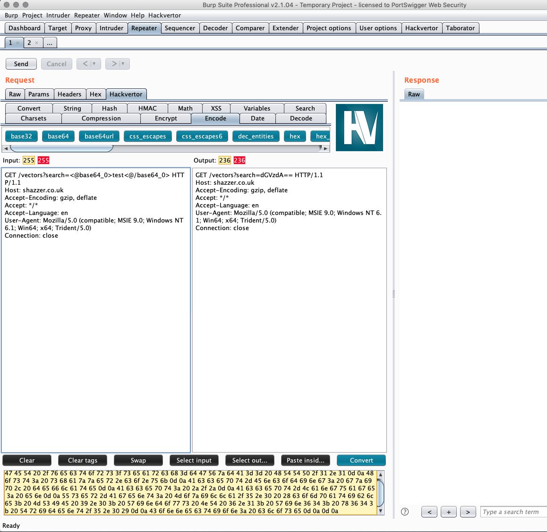Select the Charsets tag category

(x=34, y=118)
